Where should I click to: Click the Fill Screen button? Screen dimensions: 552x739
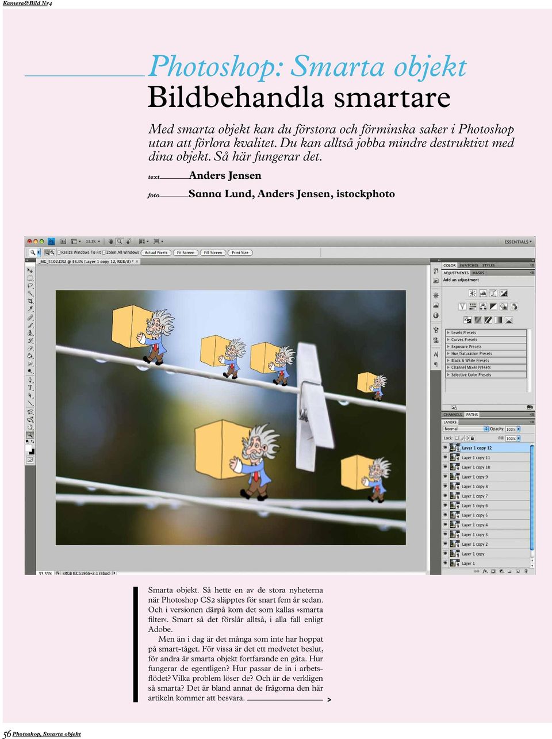click(x=213, y=252)
